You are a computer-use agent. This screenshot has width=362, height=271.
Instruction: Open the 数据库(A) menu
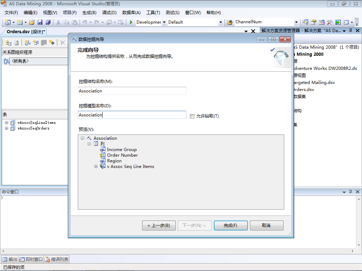click(x=132, y=13)
